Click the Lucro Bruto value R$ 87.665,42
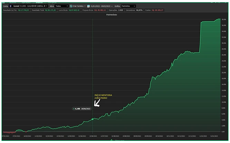This screenshot has height=143, width=230. coord(74,10)
